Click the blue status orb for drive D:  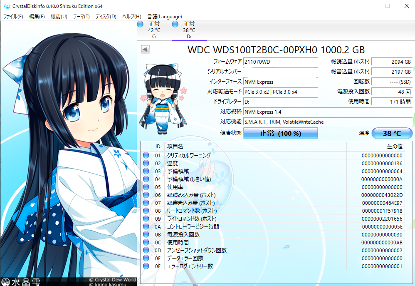click(x=175, y=25)
